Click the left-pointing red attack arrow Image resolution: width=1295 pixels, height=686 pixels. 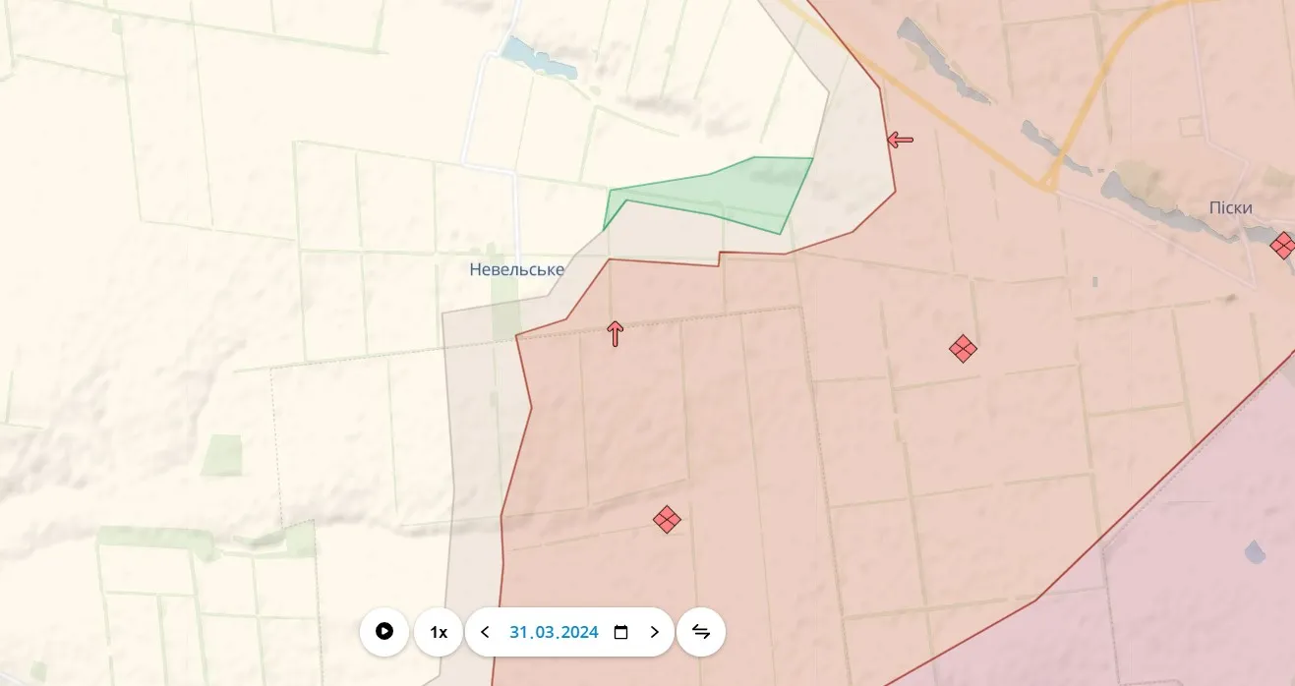900,141
